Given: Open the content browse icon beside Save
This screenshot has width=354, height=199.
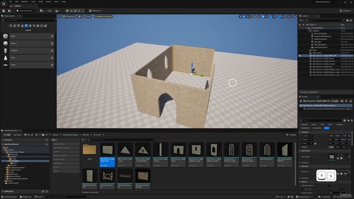Looking at the screenshot, I should click(9, 11).
